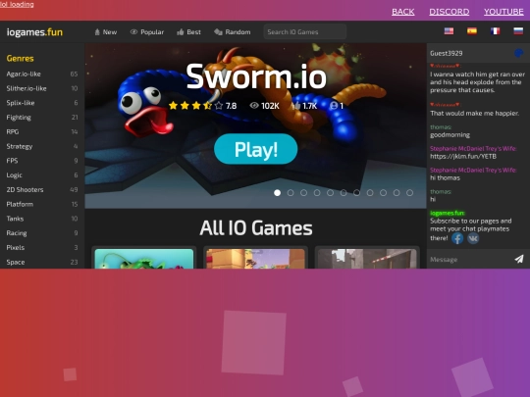Screen dimensions: 530x397
Task: Click the Guest3929 username
Action: click(x=447, y=53)
